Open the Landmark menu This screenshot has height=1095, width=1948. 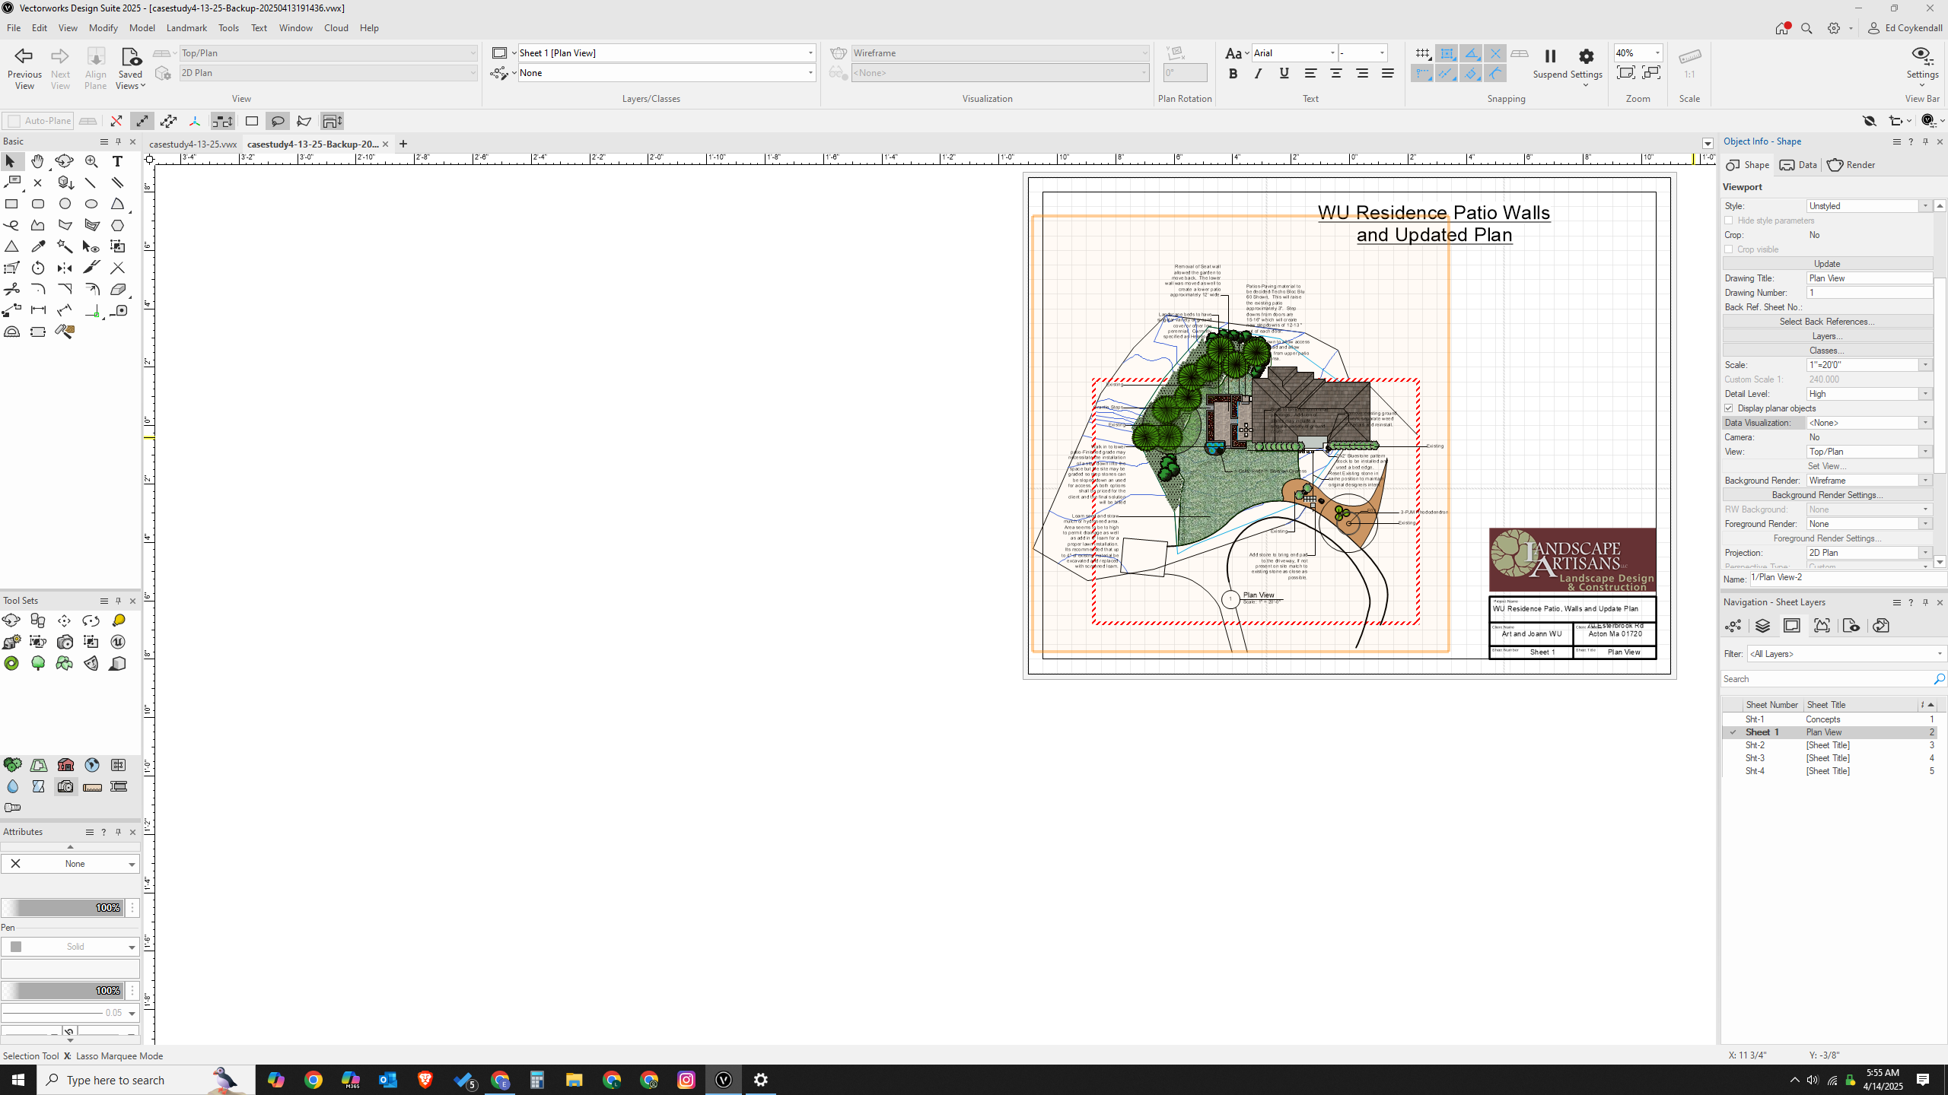point(186,28)
